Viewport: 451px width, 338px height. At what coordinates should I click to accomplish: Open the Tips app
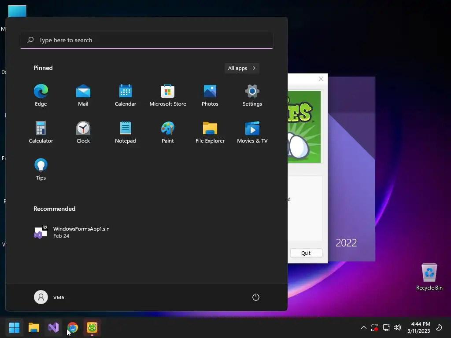41,169
